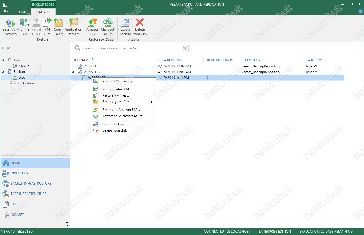
Task: Open the help question mark icon
Action: click(x=361, y=12)
